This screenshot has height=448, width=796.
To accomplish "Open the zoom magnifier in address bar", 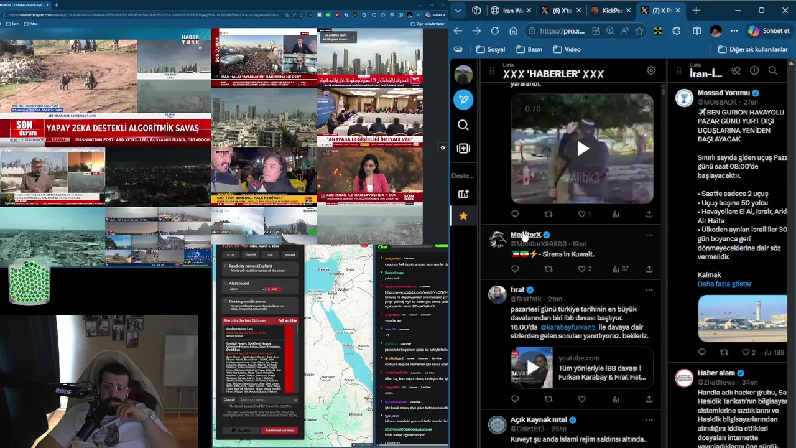I will click(610, 30).
